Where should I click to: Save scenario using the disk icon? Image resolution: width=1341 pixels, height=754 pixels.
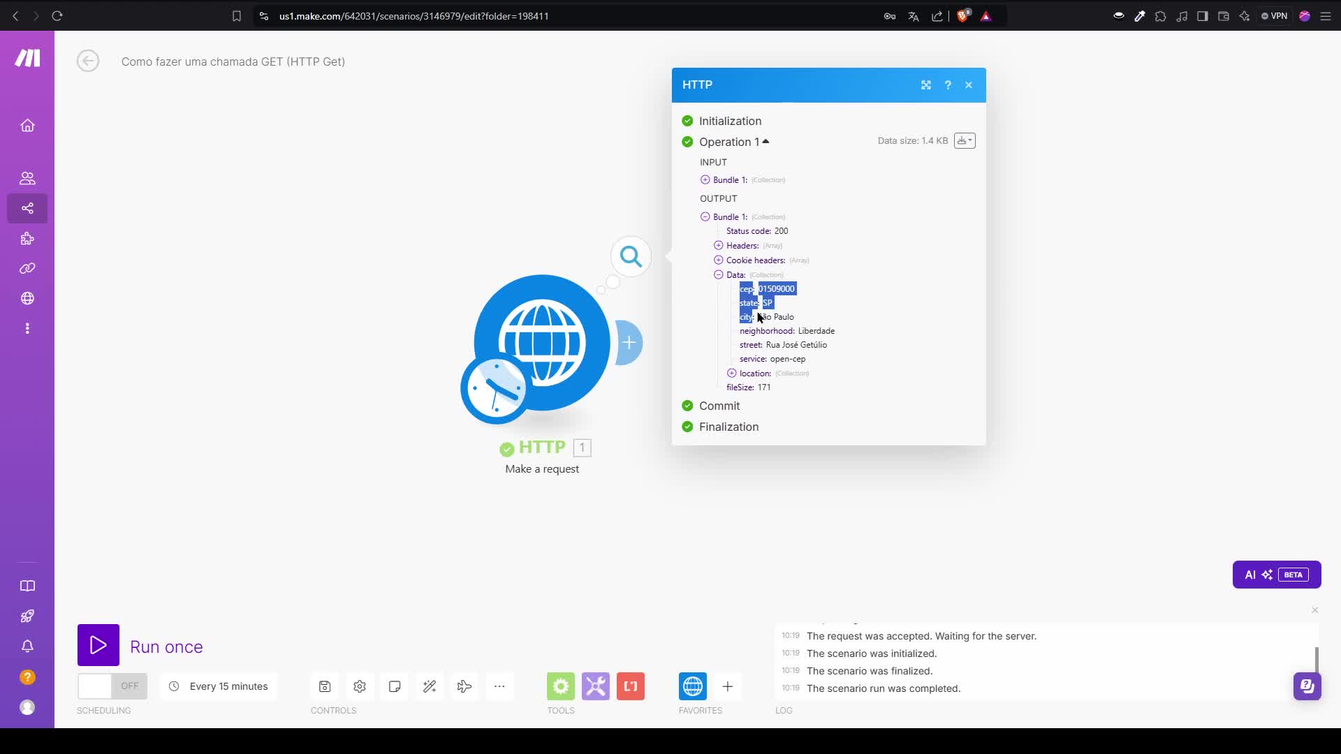tap(325, 686)
